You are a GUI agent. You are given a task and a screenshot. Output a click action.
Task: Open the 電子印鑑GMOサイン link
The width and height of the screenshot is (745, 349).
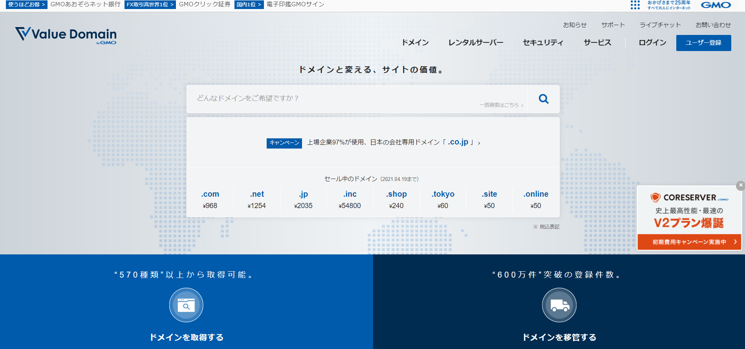click(x=295, y=4)
